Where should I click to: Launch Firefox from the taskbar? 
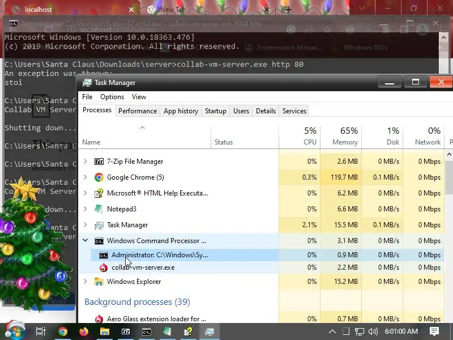84,331
